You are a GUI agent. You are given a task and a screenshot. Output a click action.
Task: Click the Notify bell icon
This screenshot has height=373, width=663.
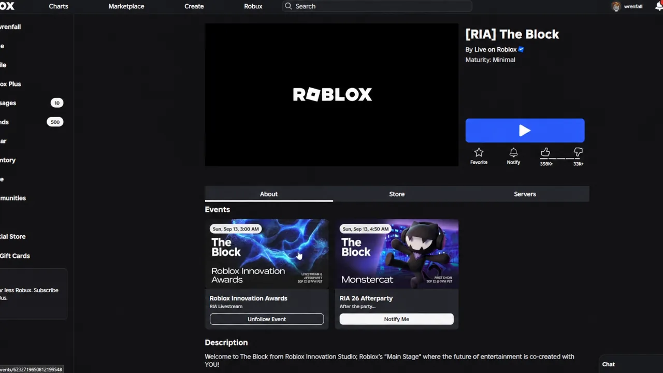pos(513,152)
